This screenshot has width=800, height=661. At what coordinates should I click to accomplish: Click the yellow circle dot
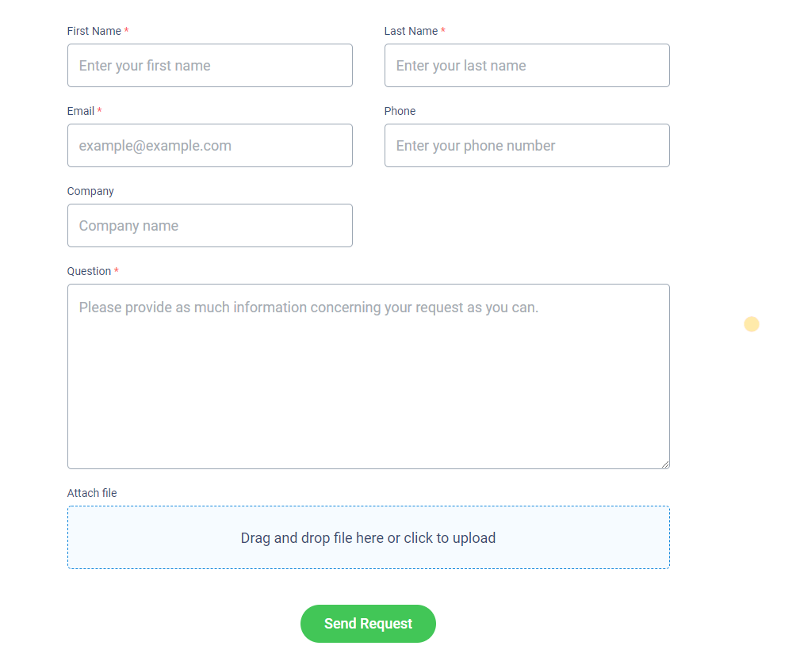pos(752,324)
